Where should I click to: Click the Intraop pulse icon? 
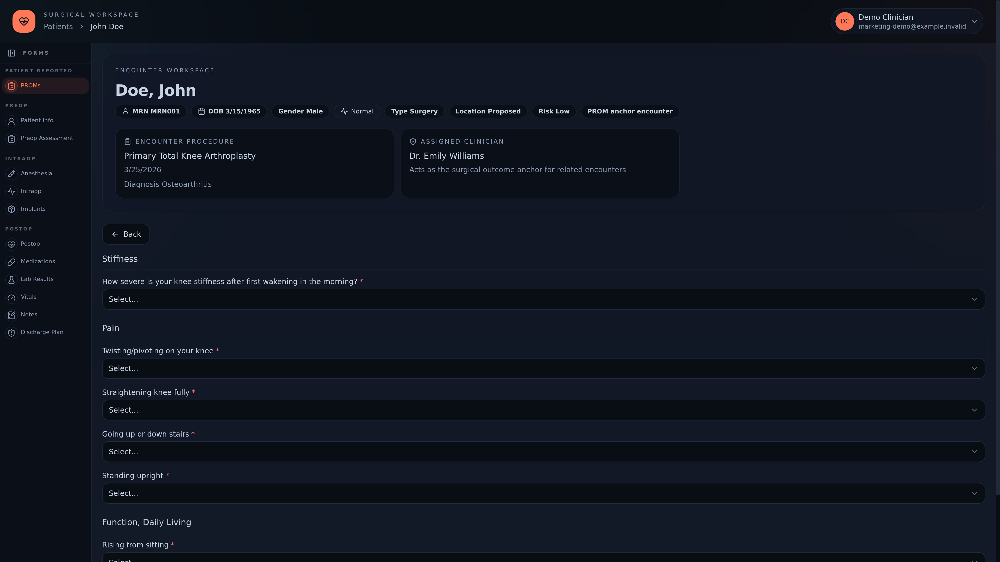(x=12, y=191)
